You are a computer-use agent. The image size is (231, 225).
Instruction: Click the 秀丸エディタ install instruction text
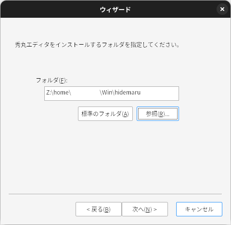tap(97, 45)
